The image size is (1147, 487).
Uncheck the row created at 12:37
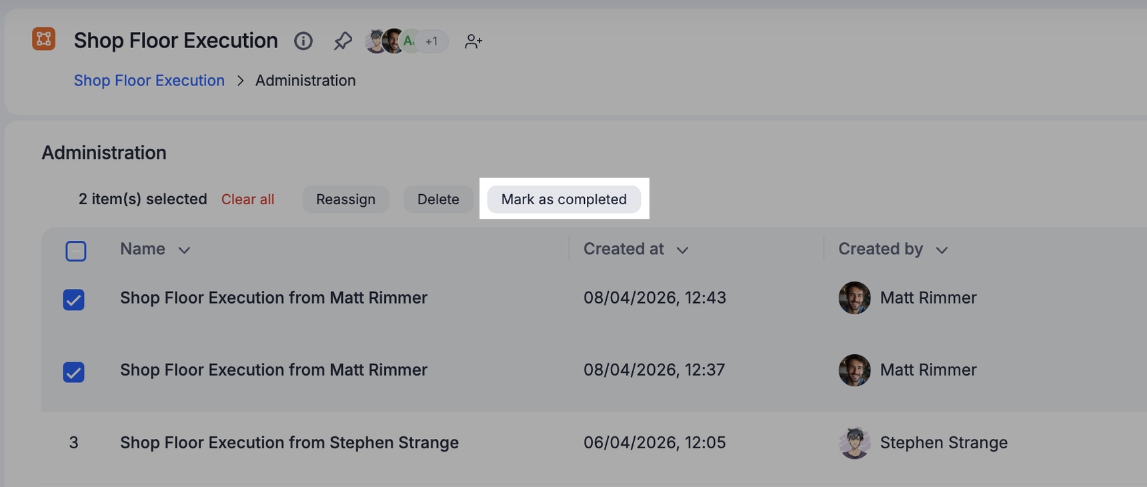(74, 372)
